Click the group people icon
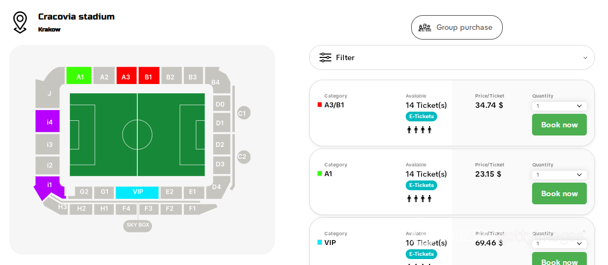The width and height of the screenshot is (608, 265). 425,28
